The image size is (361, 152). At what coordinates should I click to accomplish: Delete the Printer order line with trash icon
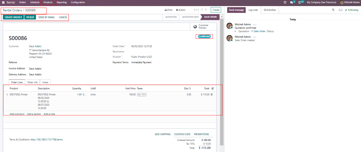(x=212, y=95)
